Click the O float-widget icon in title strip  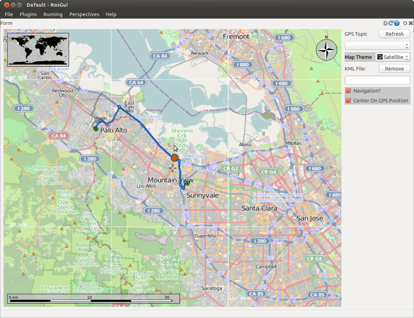coord(405,23)
